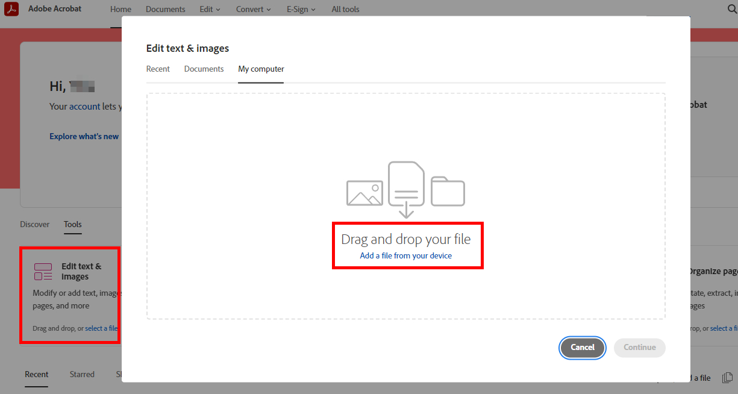This screenshot has height=394, width=738.
Task: Click the Edit text & images dialog heading
Action: coord(187,48)
